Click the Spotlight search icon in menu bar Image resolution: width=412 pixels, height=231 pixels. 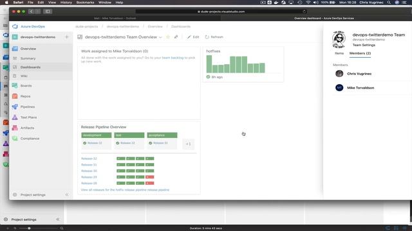tap(389, 3)
